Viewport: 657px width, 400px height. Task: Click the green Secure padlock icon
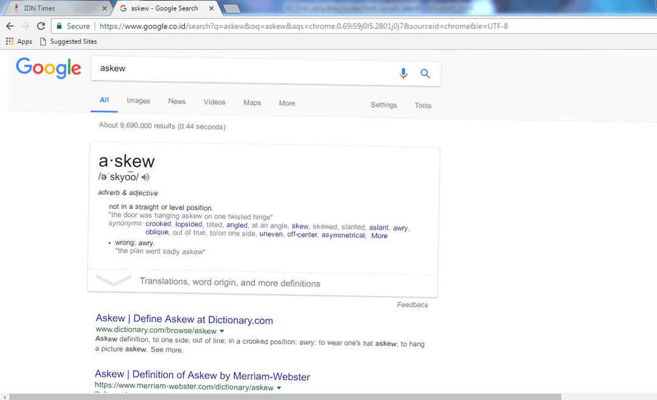59,26
